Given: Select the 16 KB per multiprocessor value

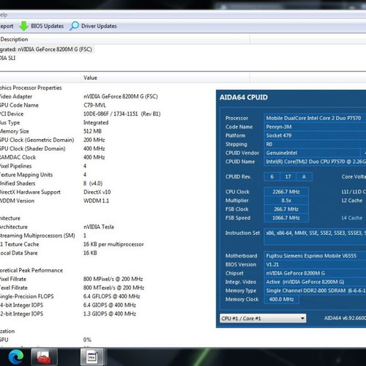Looking at the screenshot, I should tap(113, 244).
